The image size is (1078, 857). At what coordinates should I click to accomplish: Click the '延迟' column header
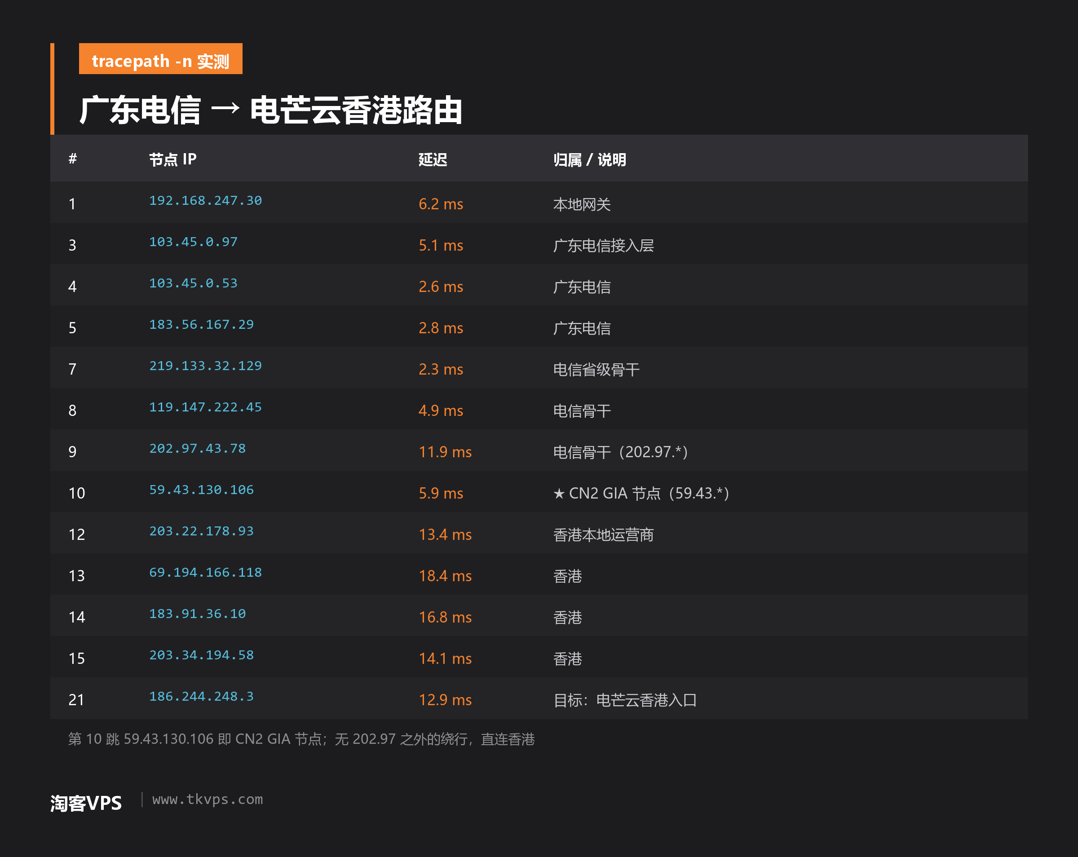[433, 159]
